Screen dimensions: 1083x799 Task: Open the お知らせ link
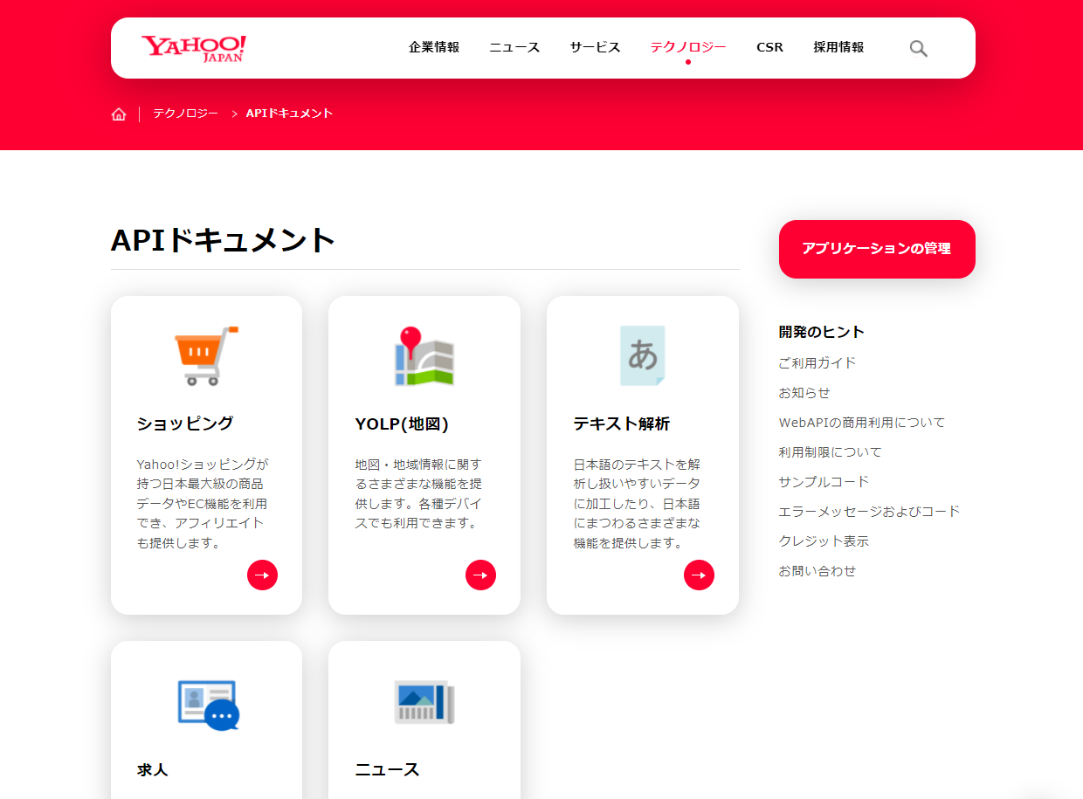[804, 392]
